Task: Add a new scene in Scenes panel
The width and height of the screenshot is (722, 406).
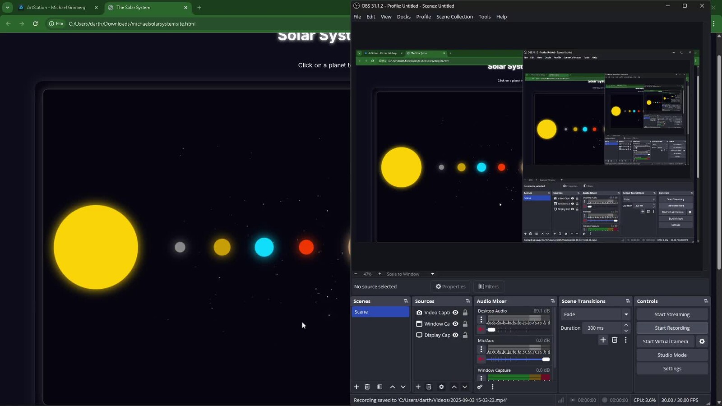Action: [356, 387]
